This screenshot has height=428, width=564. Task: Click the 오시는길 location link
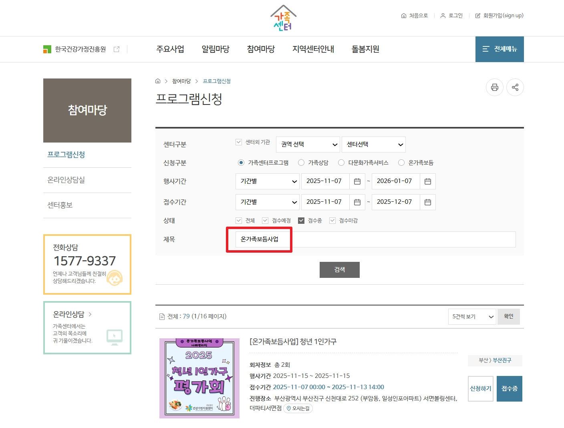[x=298, y=408]
